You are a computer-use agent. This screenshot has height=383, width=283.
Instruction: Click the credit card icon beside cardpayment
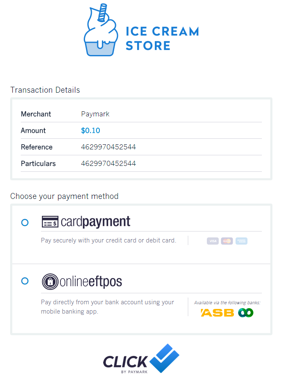[x=50, y=221]
